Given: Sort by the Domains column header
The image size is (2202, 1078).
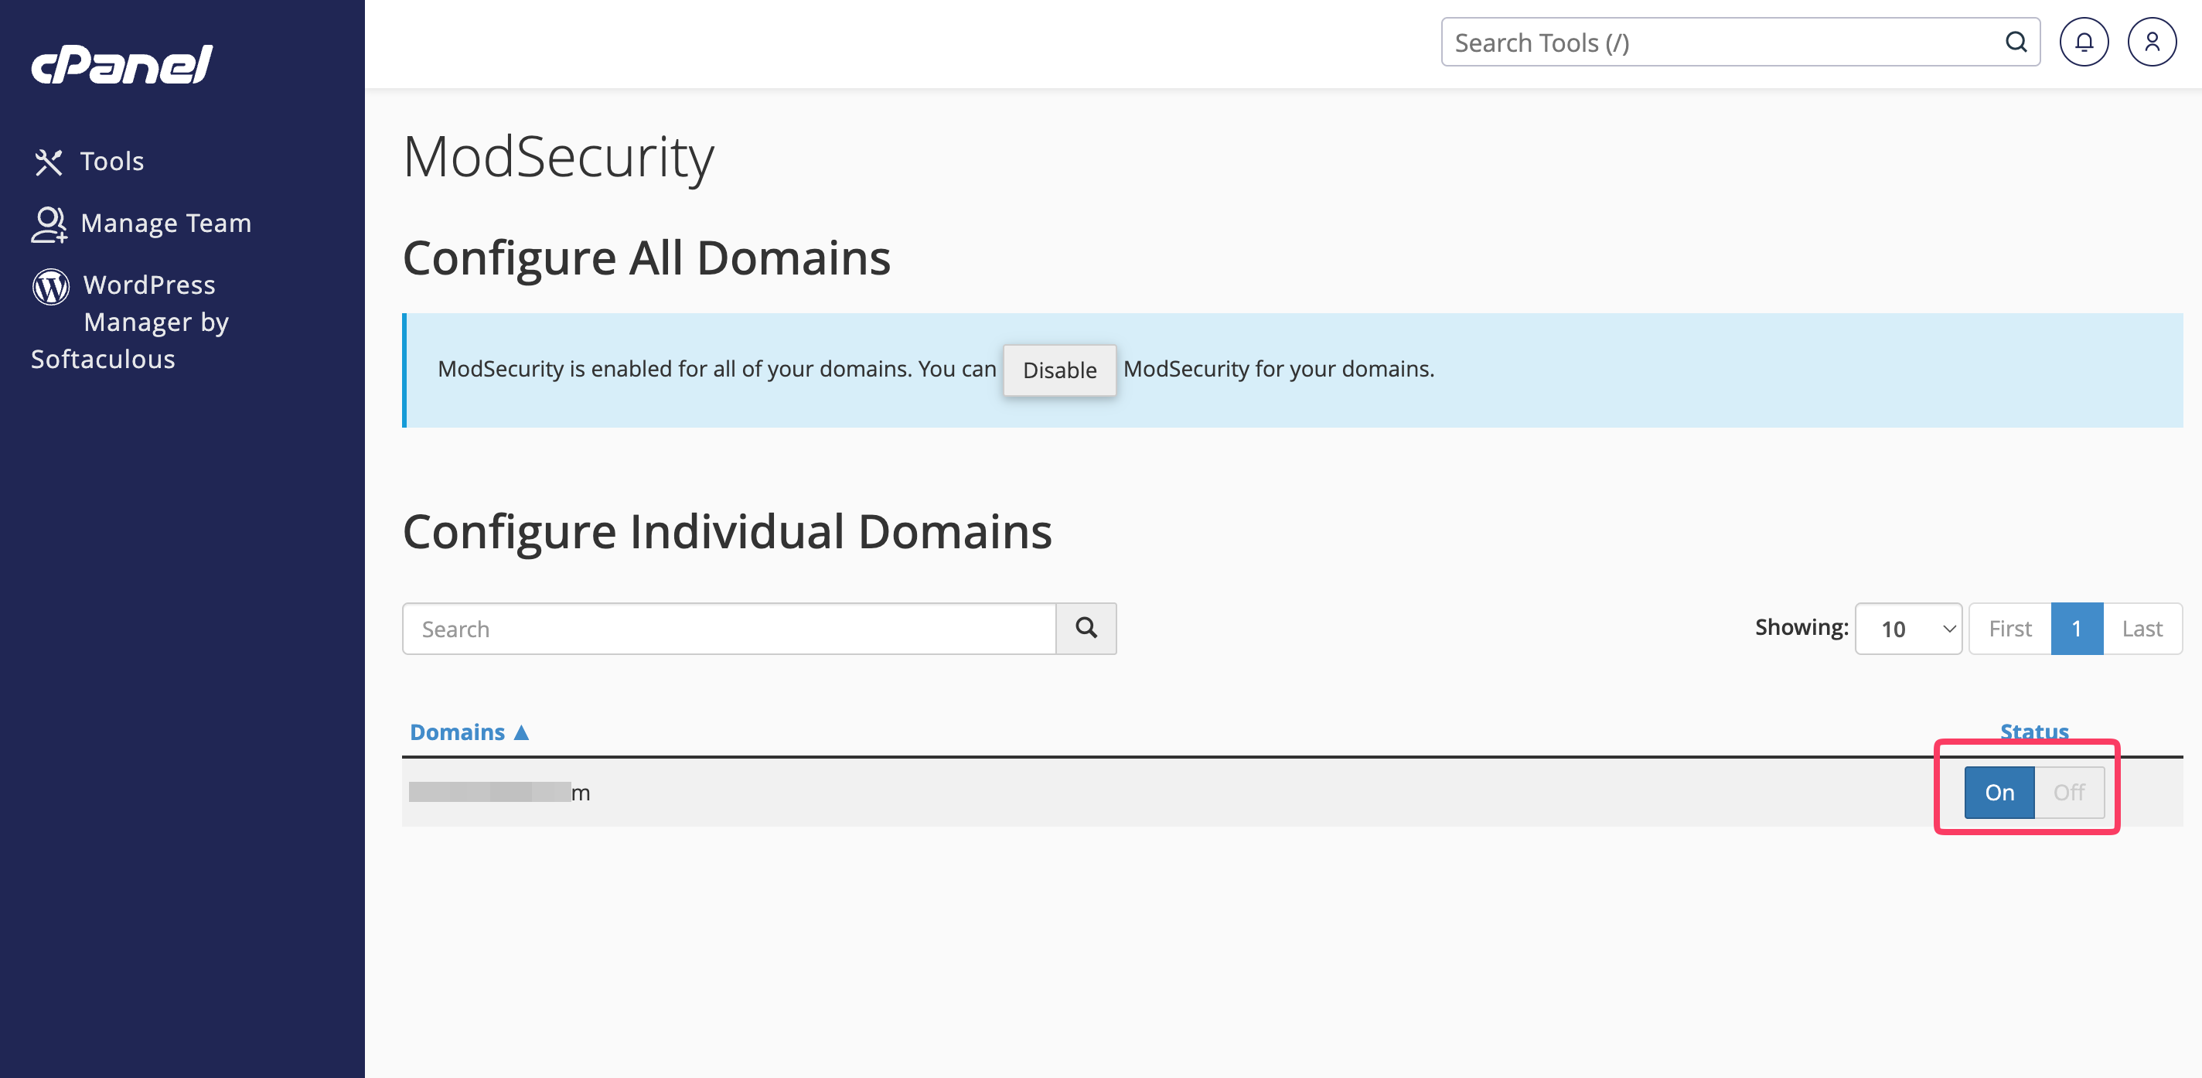Looking at the screenshot, I should pyautogui.click(x=469, y=732).
